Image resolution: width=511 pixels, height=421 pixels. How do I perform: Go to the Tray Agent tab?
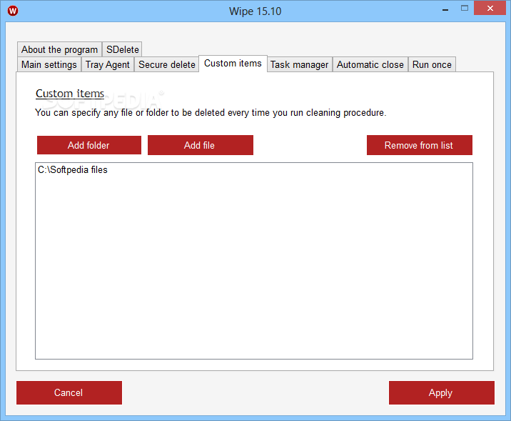[x=108, y=64]
